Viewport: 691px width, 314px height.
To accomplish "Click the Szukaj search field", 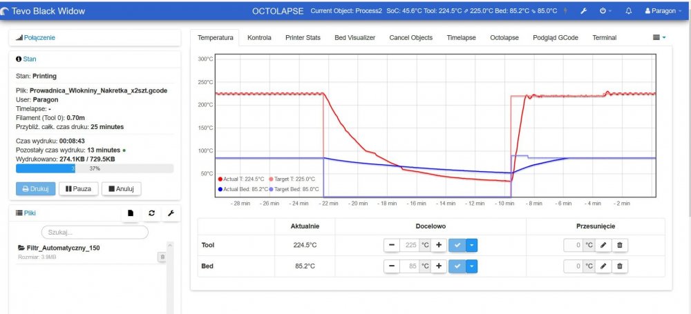I will pyautogui.click(x=95, y=233).
